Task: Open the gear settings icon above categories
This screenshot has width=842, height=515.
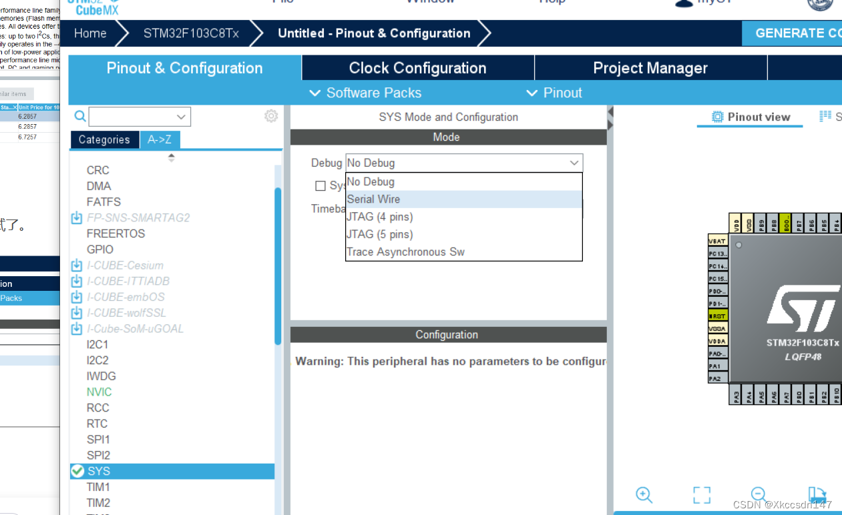Action: click(271, 116)
